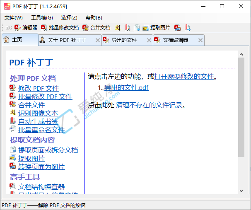Open the 文件(W) menu
The height and width of the screenshot is (210, 251).
pos(14,18)
